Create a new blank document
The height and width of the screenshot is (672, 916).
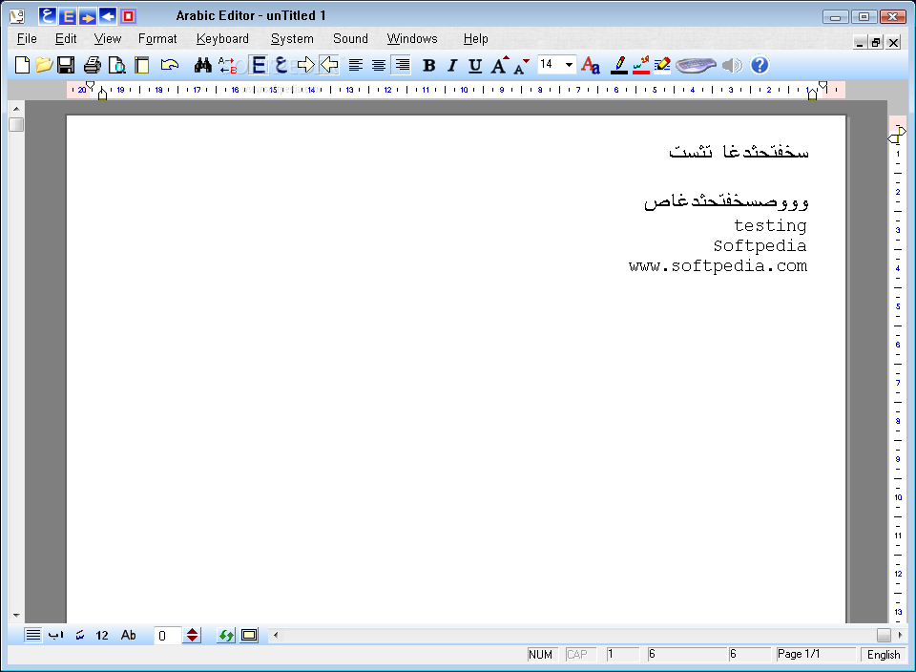coord(22,65)
